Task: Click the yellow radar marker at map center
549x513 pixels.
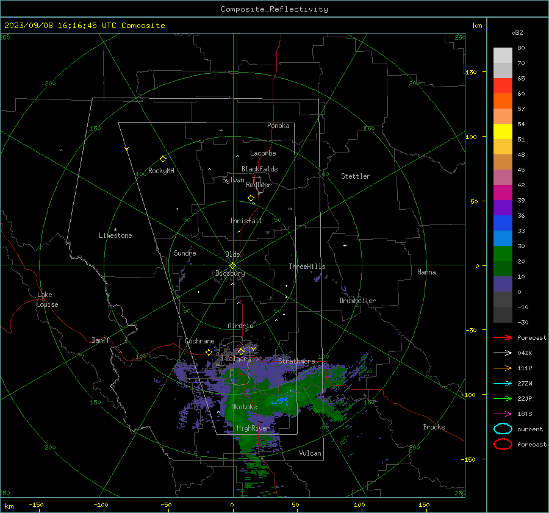Action: coord(232,266)
